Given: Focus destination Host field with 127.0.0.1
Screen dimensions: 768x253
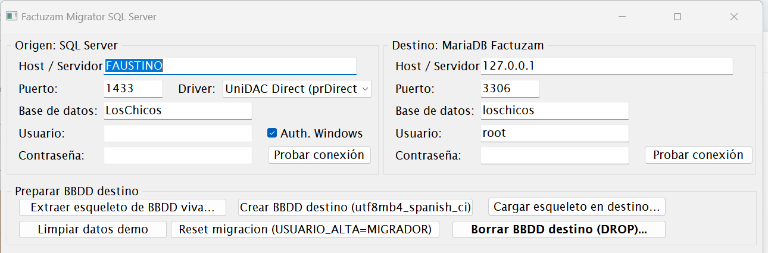Looking at the screenshot, I should (x=607, y=66).
